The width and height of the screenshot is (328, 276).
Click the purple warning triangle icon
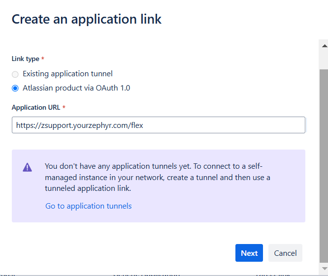[x=28, y=167]
